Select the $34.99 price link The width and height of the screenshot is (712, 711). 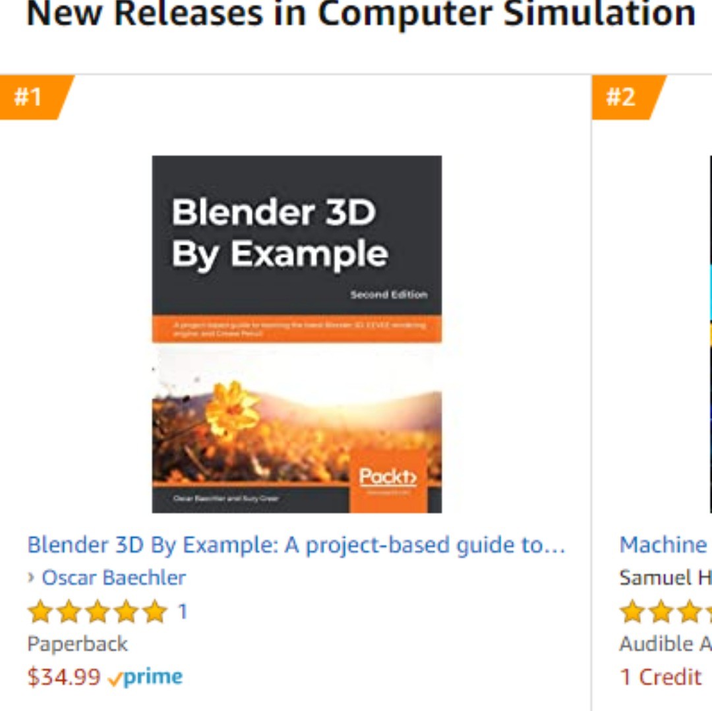pyautogui.click(x=64, y=677)
